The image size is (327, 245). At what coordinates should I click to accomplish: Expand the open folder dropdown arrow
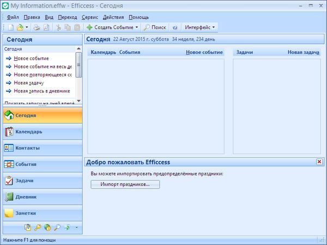[x=27, y=27]
